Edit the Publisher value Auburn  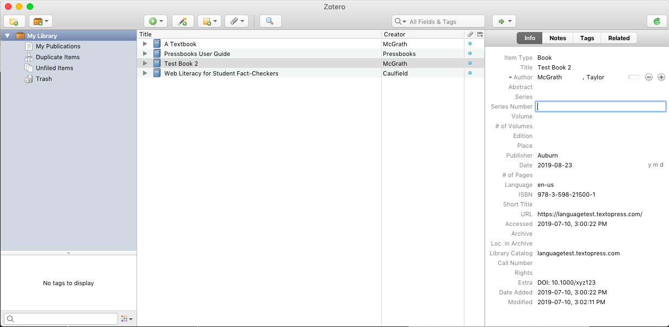click(548, 155)
